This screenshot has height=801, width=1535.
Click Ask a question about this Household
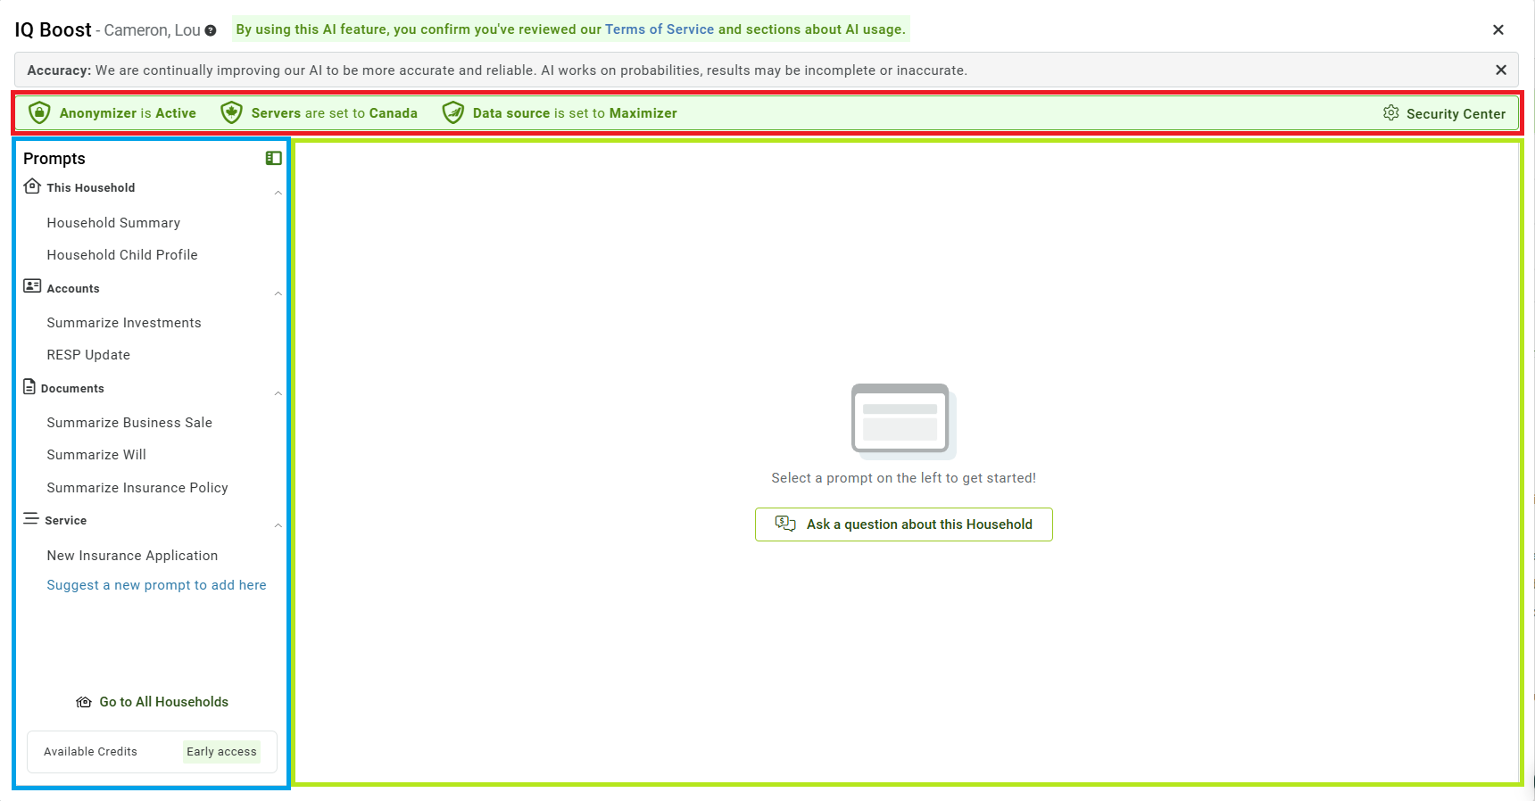pos(903,524)
